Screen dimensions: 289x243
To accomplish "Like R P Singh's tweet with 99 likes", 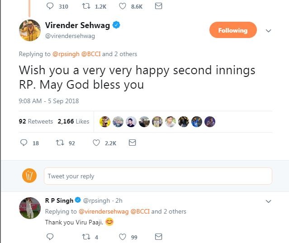I will tap(123, 237).
